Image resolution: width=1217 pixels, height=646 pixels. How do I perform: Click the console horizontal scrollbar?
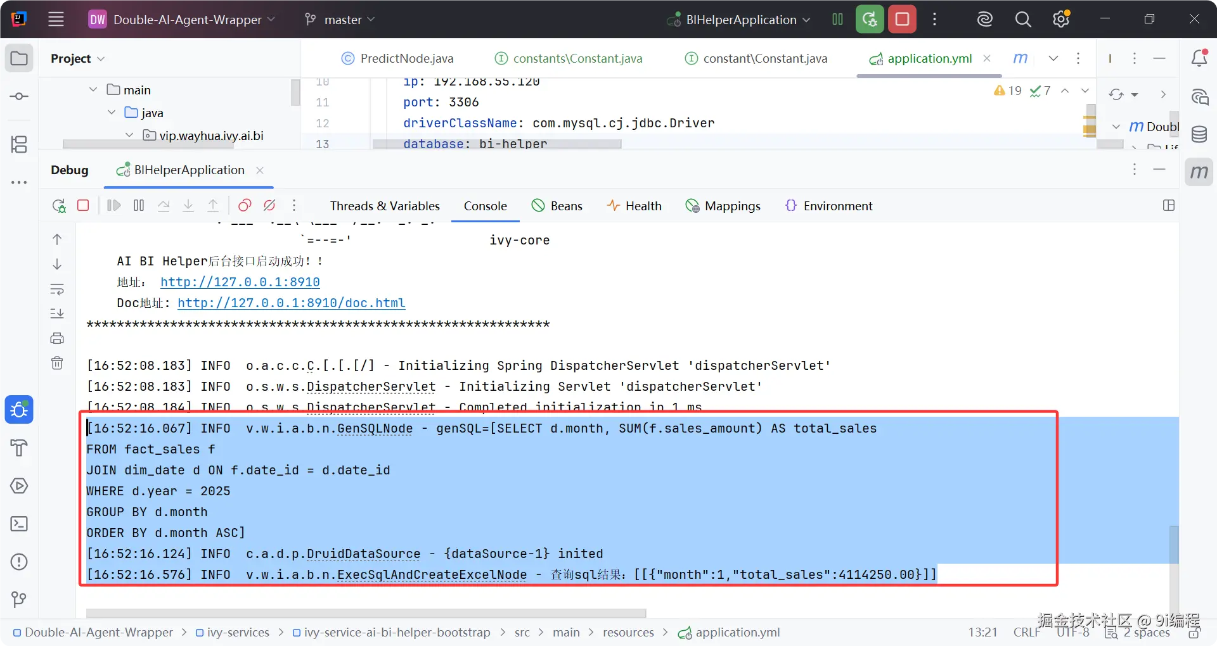(366, 613)
